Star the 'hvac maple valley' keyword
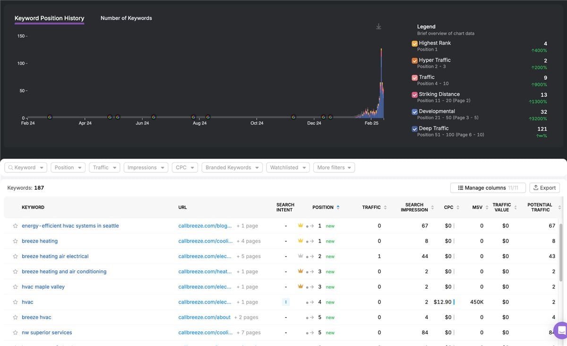 pos(15,287)
